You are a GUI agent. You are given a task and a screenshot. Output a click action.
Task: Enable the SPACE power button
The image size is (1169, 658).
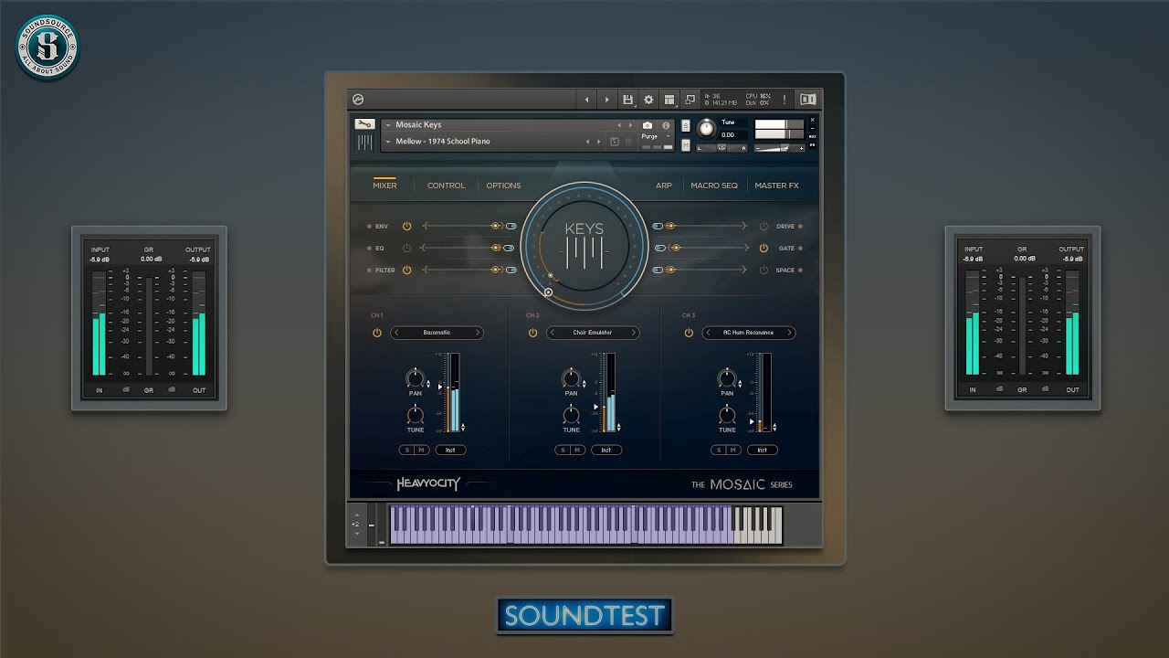[764, 270]
